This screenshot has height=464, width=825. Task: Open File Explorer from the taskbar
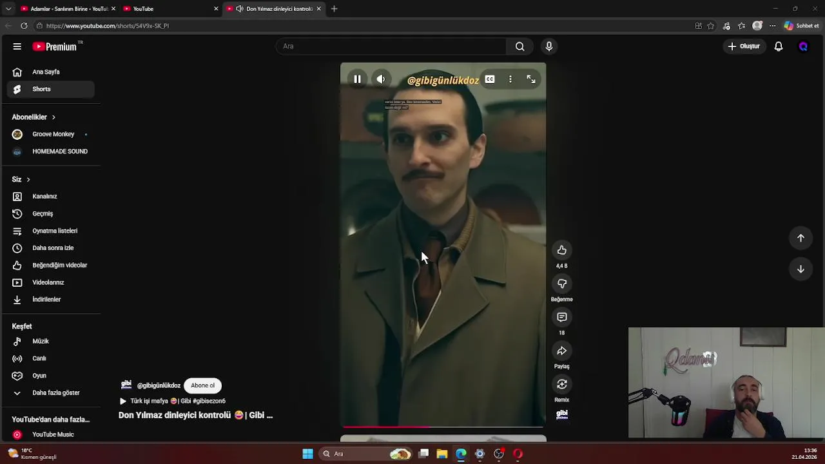pyautogui.click(x=442, y=454)
